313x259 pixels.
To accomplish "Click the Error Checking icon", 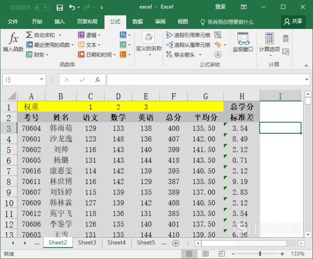I will [218, 45].
